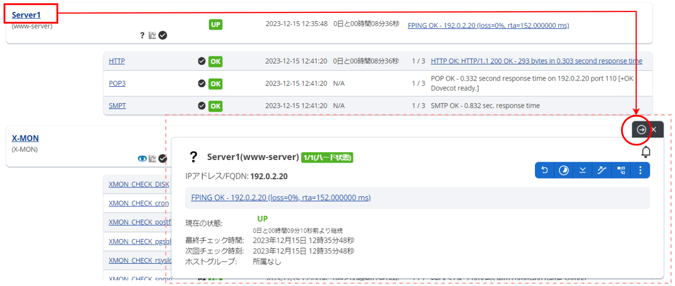The width and height of the screenshot is (675, 286).
Task: Click the green UP status badge for Server1
Action: (216, 24)
